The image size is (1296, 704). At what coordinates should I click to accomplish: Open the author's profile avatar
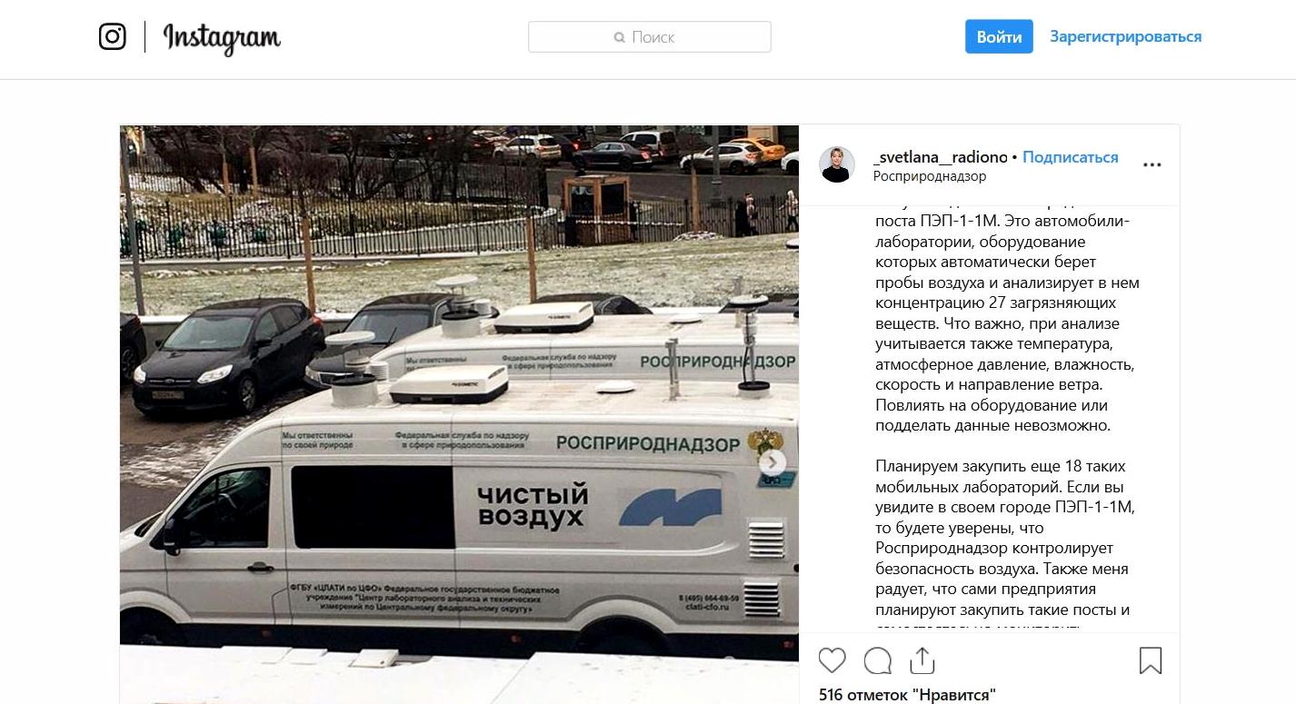(836, 164)
